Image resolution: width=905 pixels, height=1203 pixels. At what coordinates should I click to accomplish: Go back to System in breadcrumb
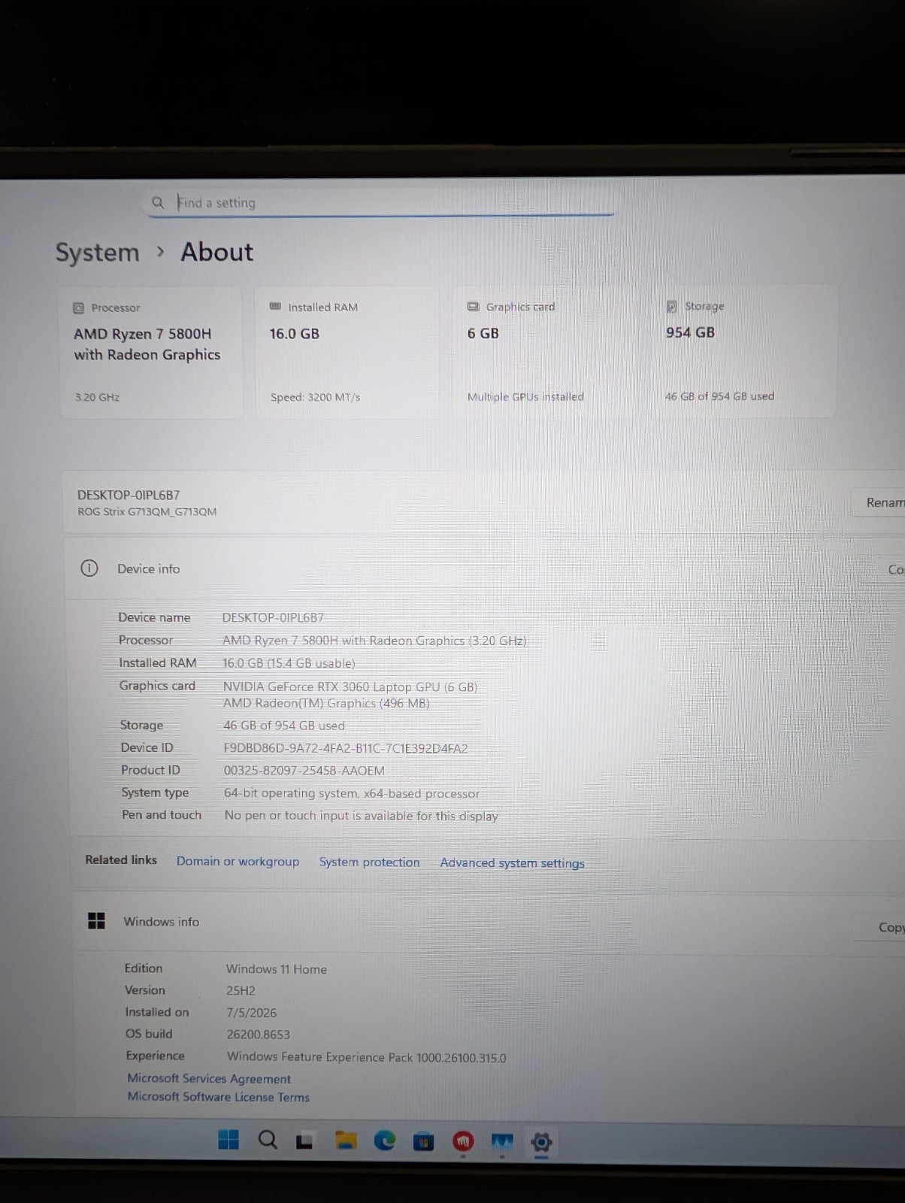[98, 253]
